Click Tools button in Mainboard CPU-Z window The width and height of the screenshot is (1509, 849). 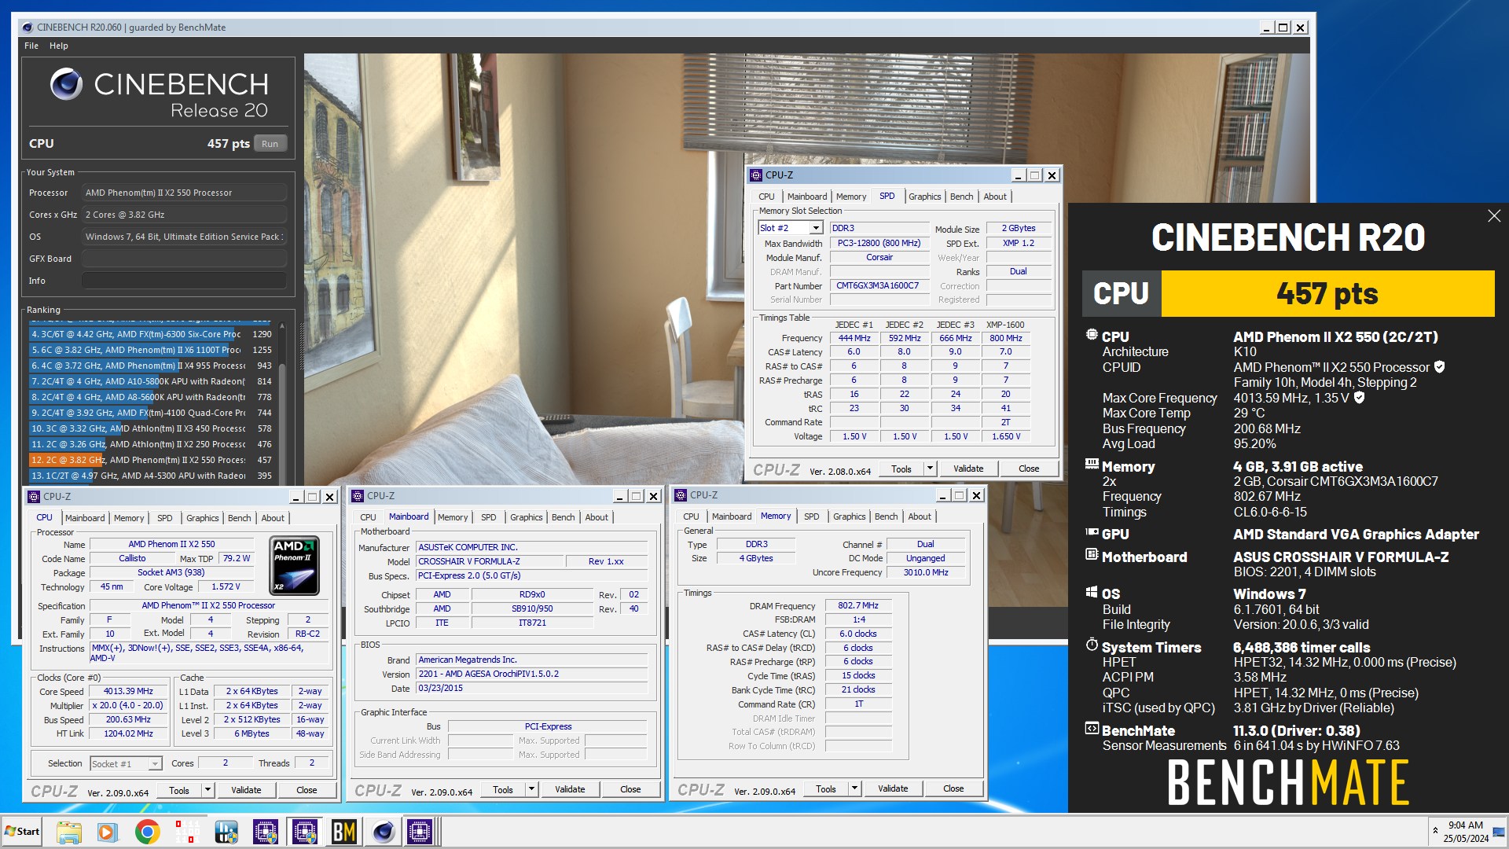point(503,789)
